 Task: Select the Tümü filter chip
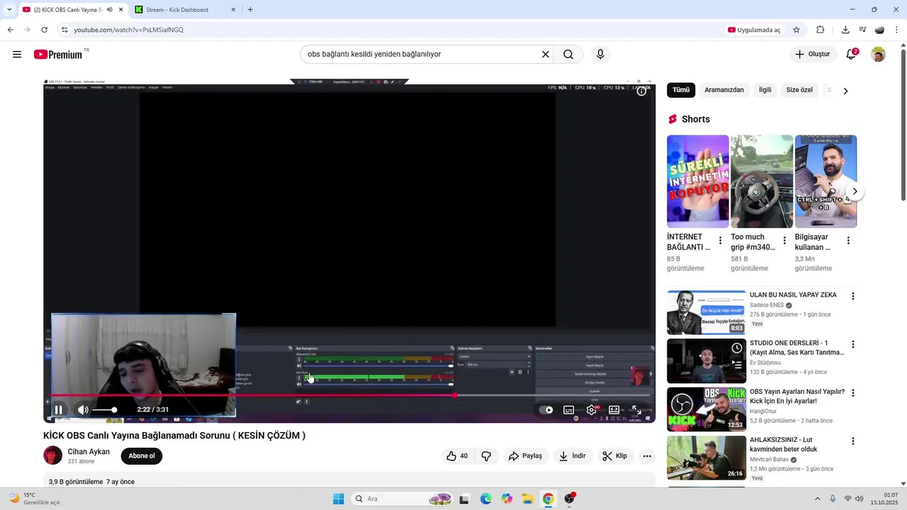click(x=681, y=90)
